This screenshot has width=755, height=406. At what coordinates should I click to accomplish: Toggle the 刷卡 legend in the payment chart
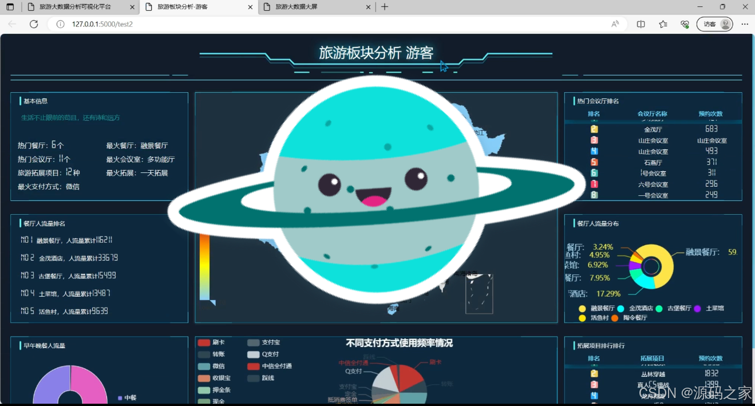click(x=211, y=342)
